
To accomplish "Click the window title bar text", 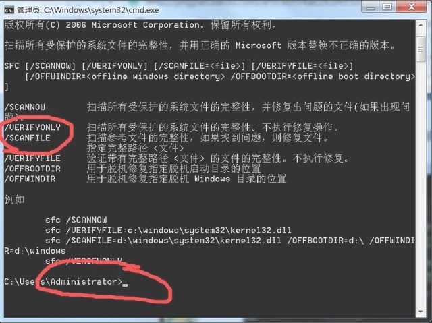I will pos(88,11).
